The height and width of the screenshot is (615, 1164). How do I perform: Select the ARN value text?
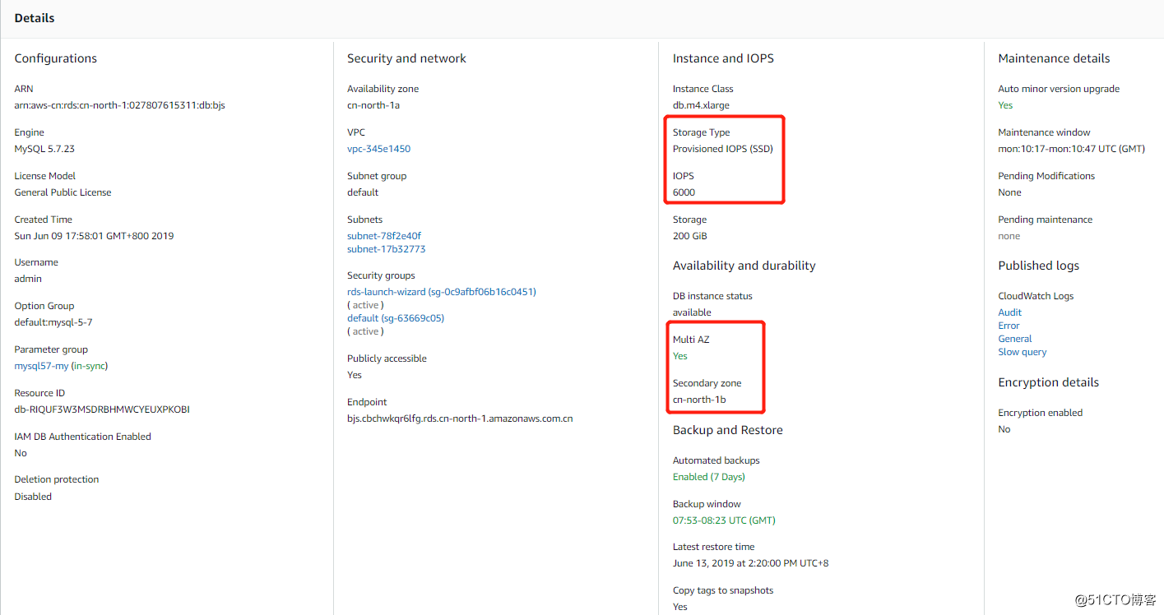tap(120, 105)
